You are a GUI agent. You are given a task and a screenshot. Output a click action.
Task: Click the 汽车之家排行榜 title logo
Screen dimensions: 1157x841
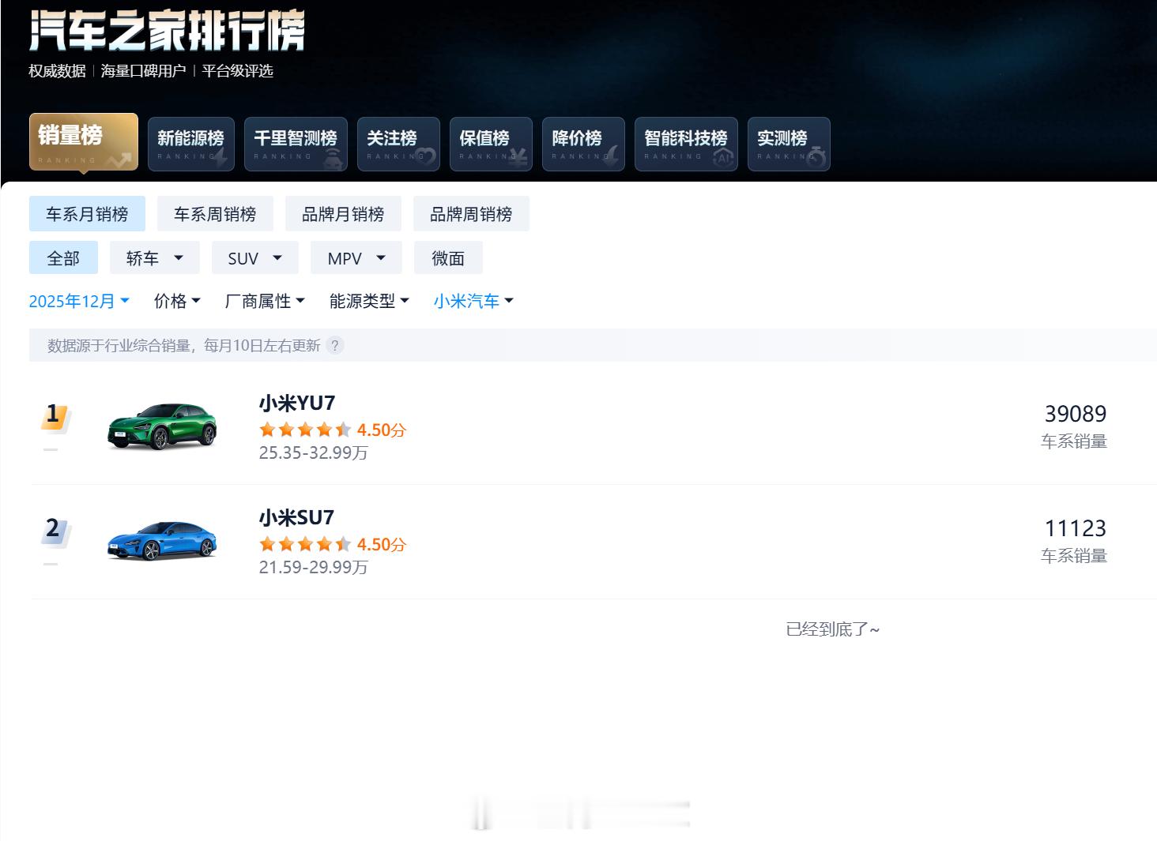point(167,31)
